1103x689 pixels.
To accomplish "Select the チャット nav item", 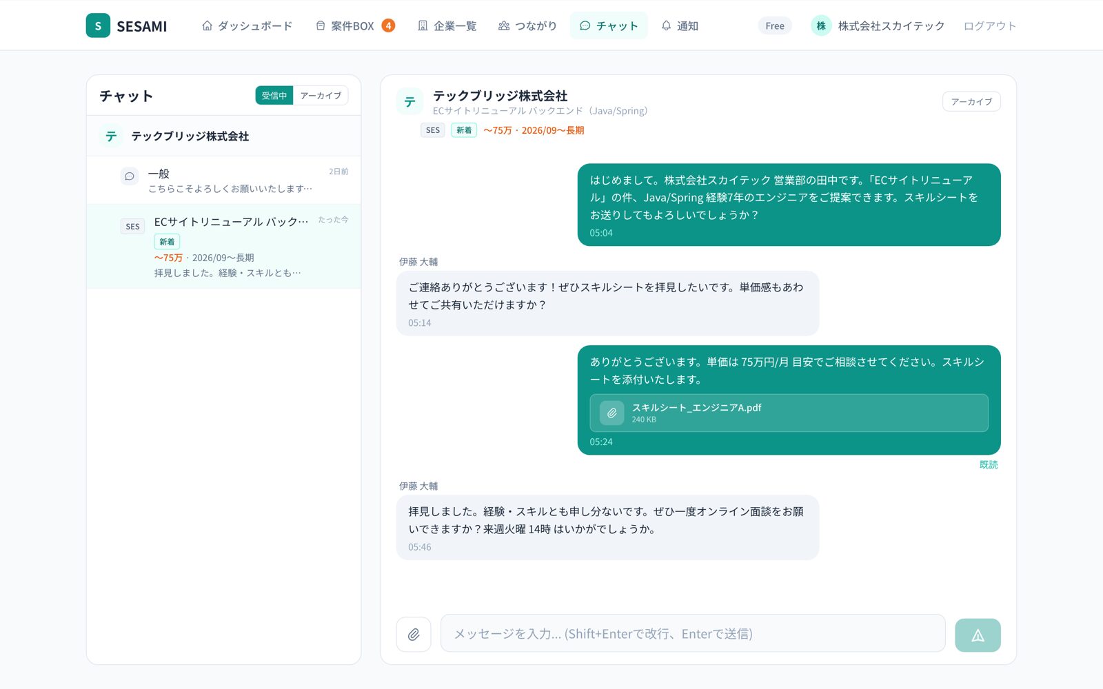I will (x=609, y=25).
